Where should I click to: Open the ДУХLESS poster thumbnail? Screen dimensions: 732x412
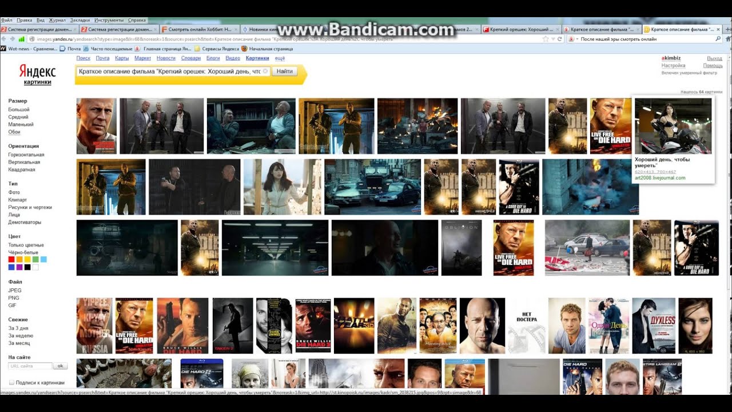point(654,326)
